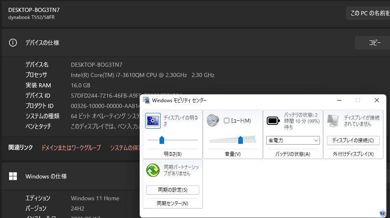Adjust the volume slider handle
The height and width of the screenshot is (218, 390).
click(240, 140)
